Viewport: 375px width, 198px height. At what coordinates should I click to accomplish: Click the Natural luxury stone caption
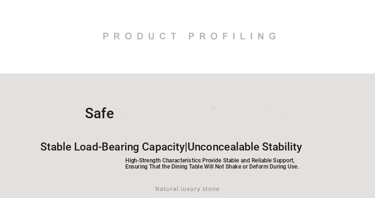click(187, 189)
